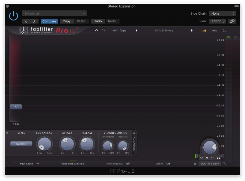
Task: Open the Side Chain None dropdown
Action: tap(222, 13)
